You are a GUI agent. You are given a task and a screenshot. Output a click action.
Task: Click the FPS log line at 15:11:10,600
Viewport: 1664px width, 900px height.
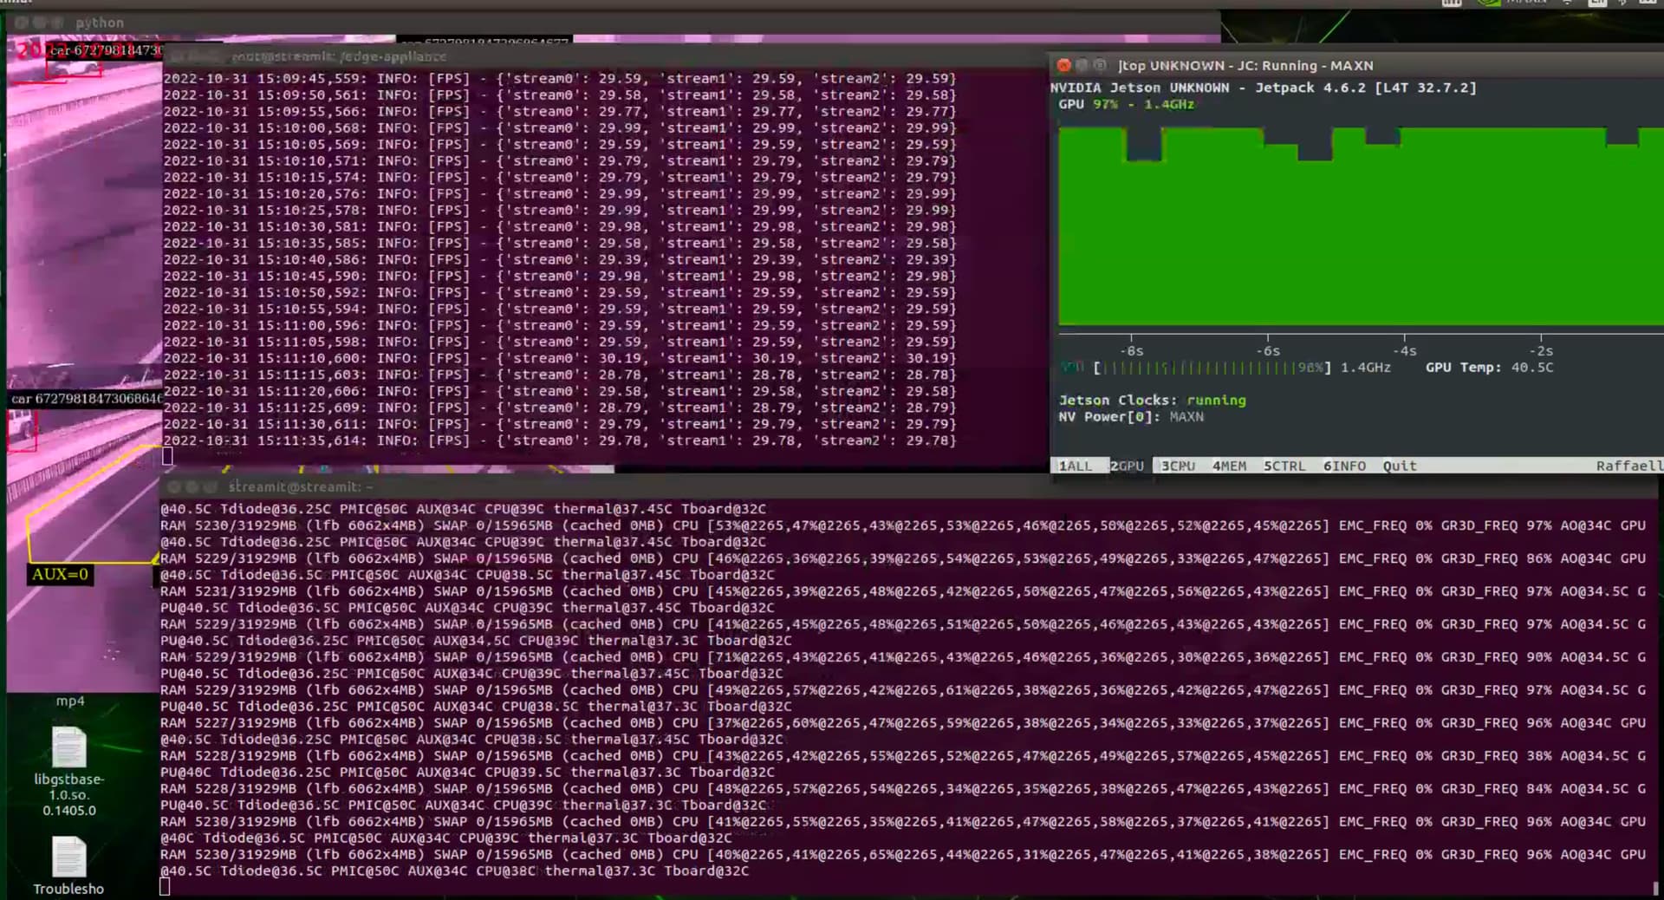click(x=559, y=358)
